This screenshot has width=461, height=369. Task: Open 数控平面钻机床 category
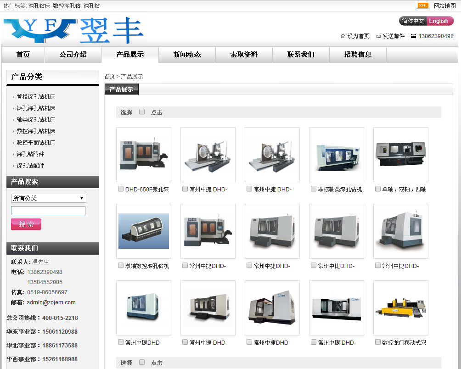pyautogui.click(x=36, y=142)
